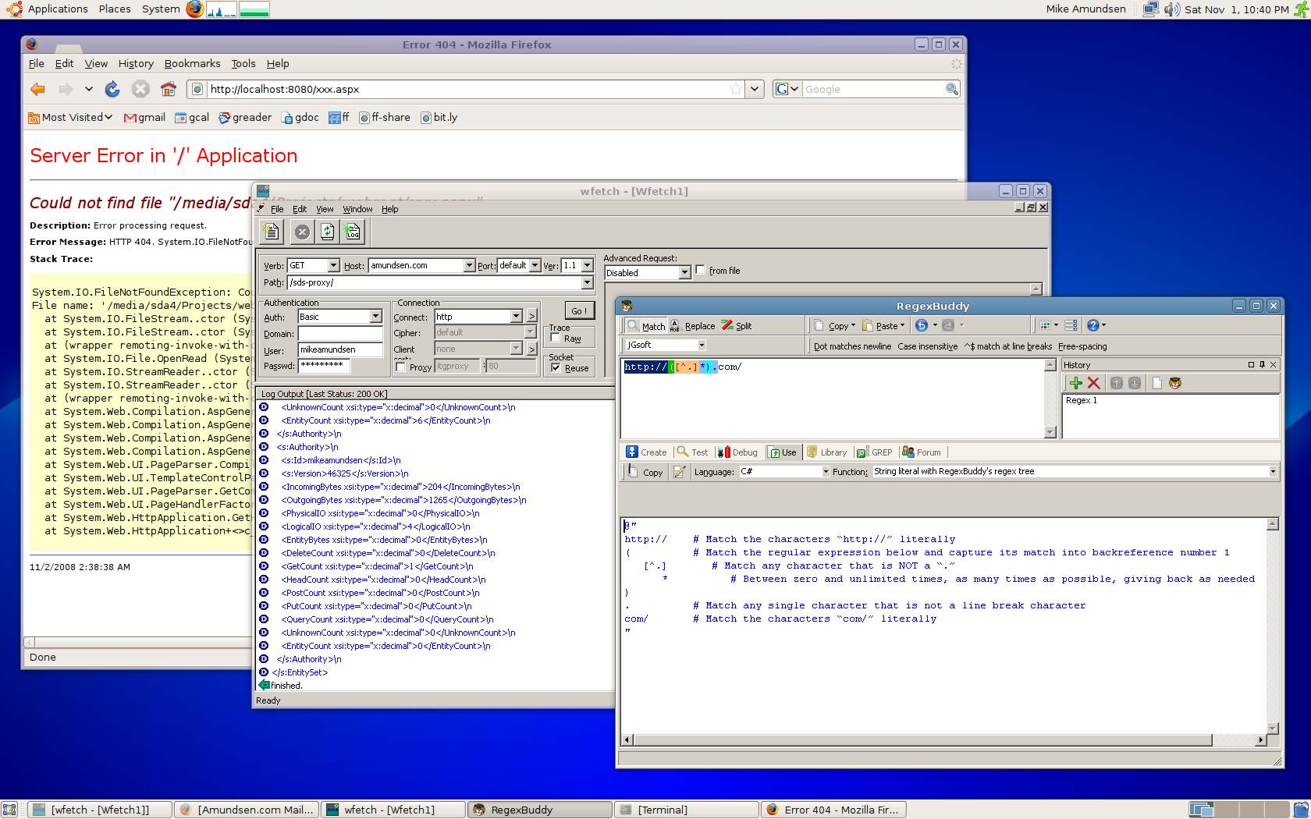Open Firefox Bookmarks menu
This screenshot has height=819, width=1311.
[x=192, y=64]
